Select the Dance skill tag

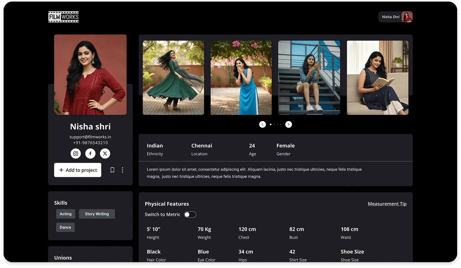[x=65, y=227]
